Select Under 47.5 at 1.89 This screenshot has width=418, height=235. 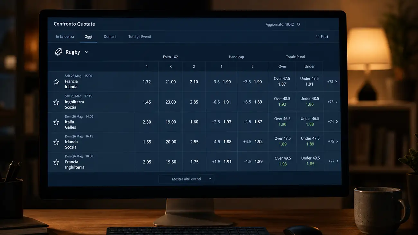pyautogui.click(x=310, y=141)
